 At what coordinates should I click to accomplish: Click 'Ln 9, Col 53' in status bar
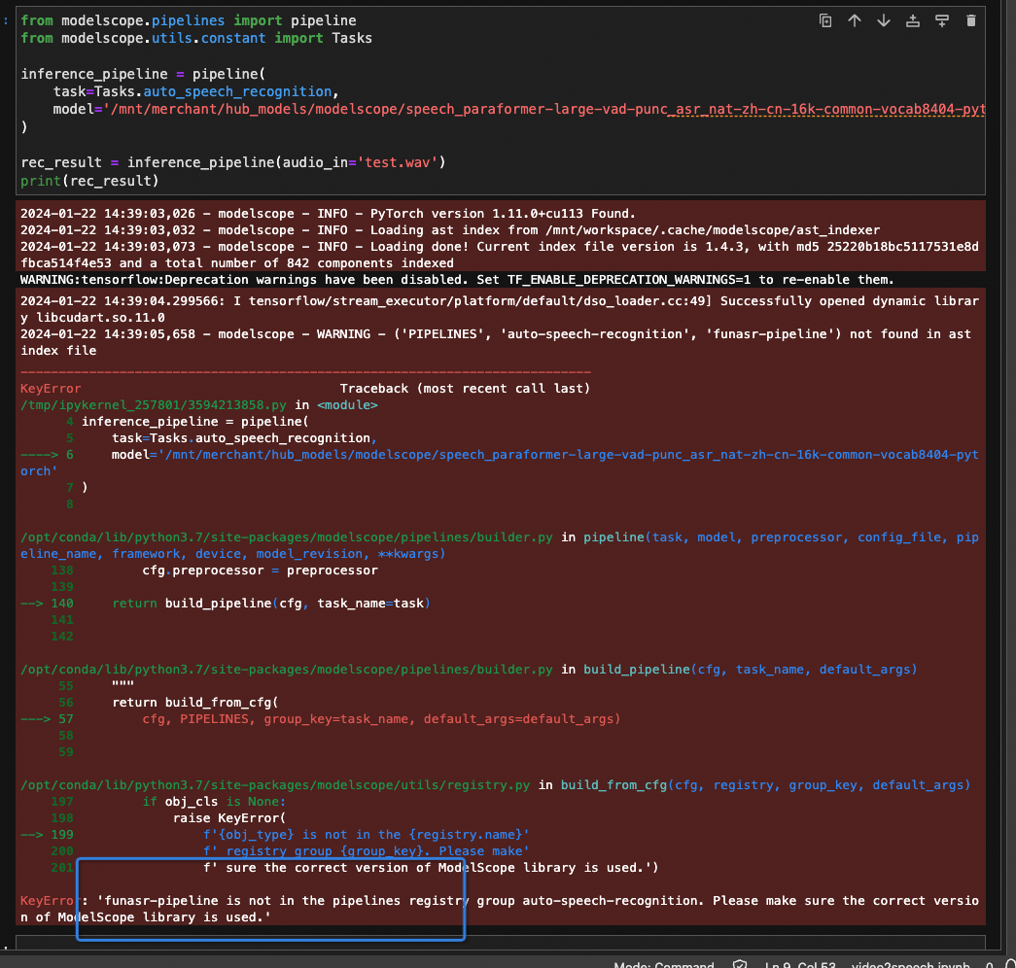coord(799,964)
